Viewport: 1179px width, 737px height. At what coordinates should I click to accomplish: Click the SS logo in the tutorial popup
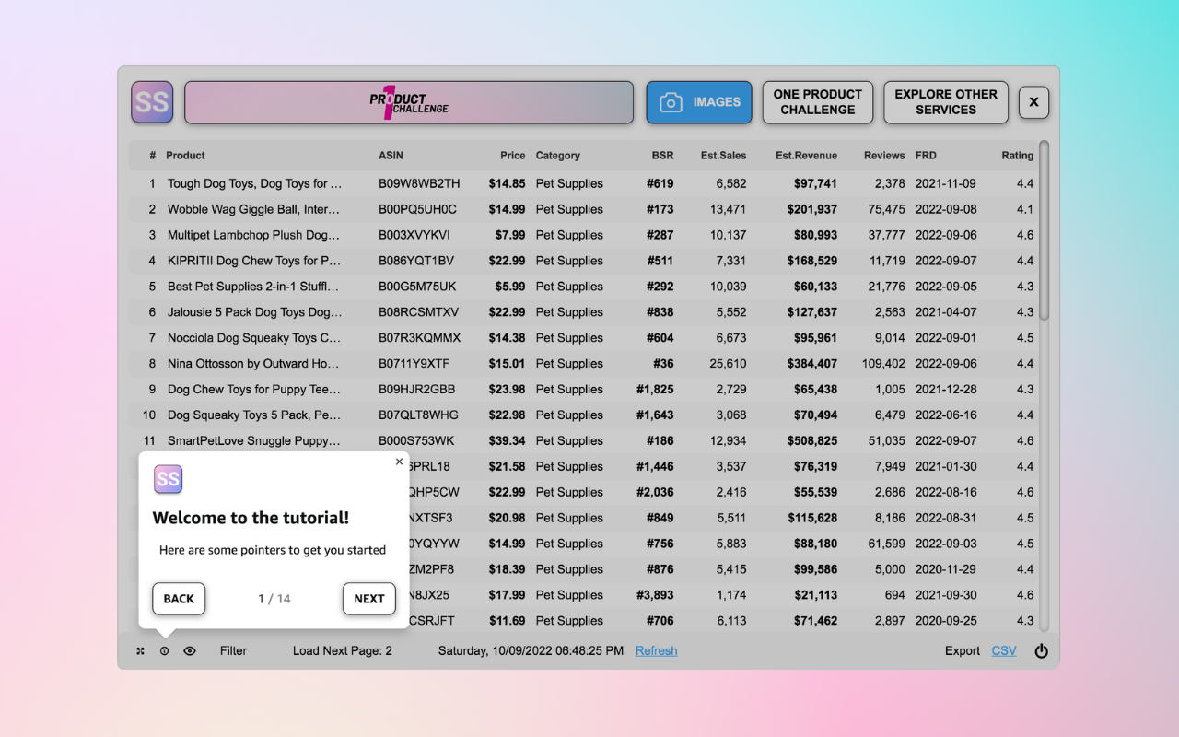coord(168,479)
